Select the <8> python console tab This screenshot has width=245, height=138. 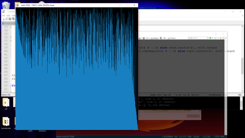coord(168,38)
